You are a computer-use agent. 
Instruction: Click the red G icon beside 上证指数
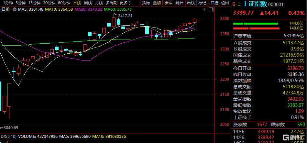point(234,4)
